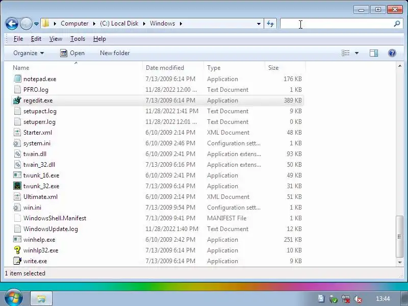Click the twunk_32.exe application icon
Viewport: 408px width, 306px height.
[x=17, y=186]
